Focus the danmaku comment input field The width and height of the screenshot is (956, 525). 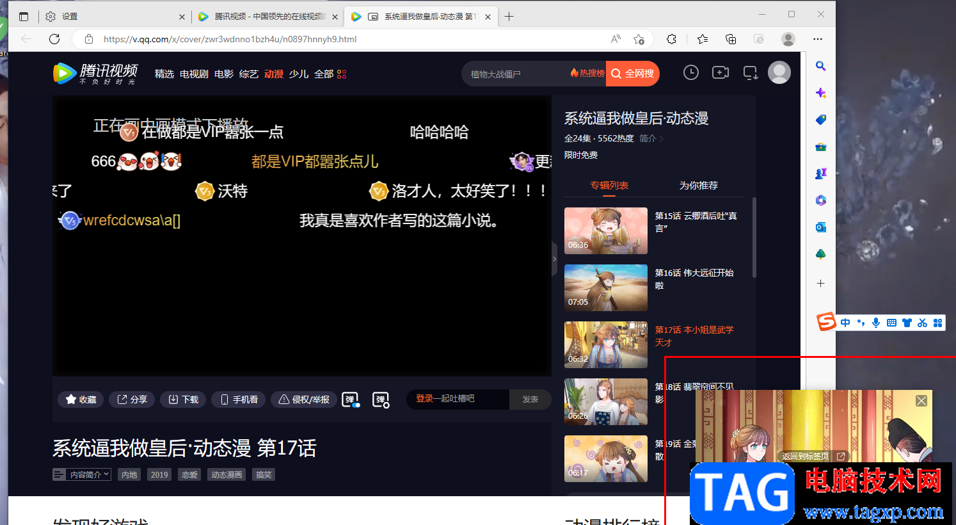458,399
